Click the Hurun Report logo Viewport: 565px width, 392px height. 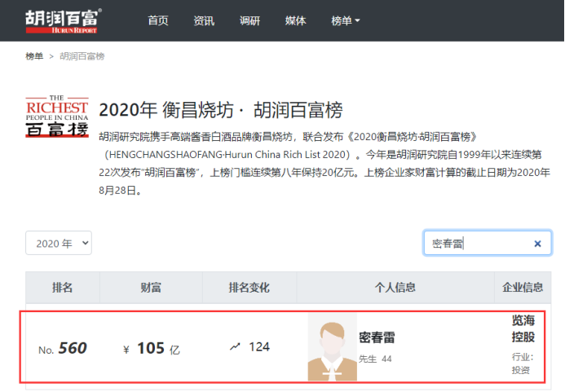click(x=63, y=21)
